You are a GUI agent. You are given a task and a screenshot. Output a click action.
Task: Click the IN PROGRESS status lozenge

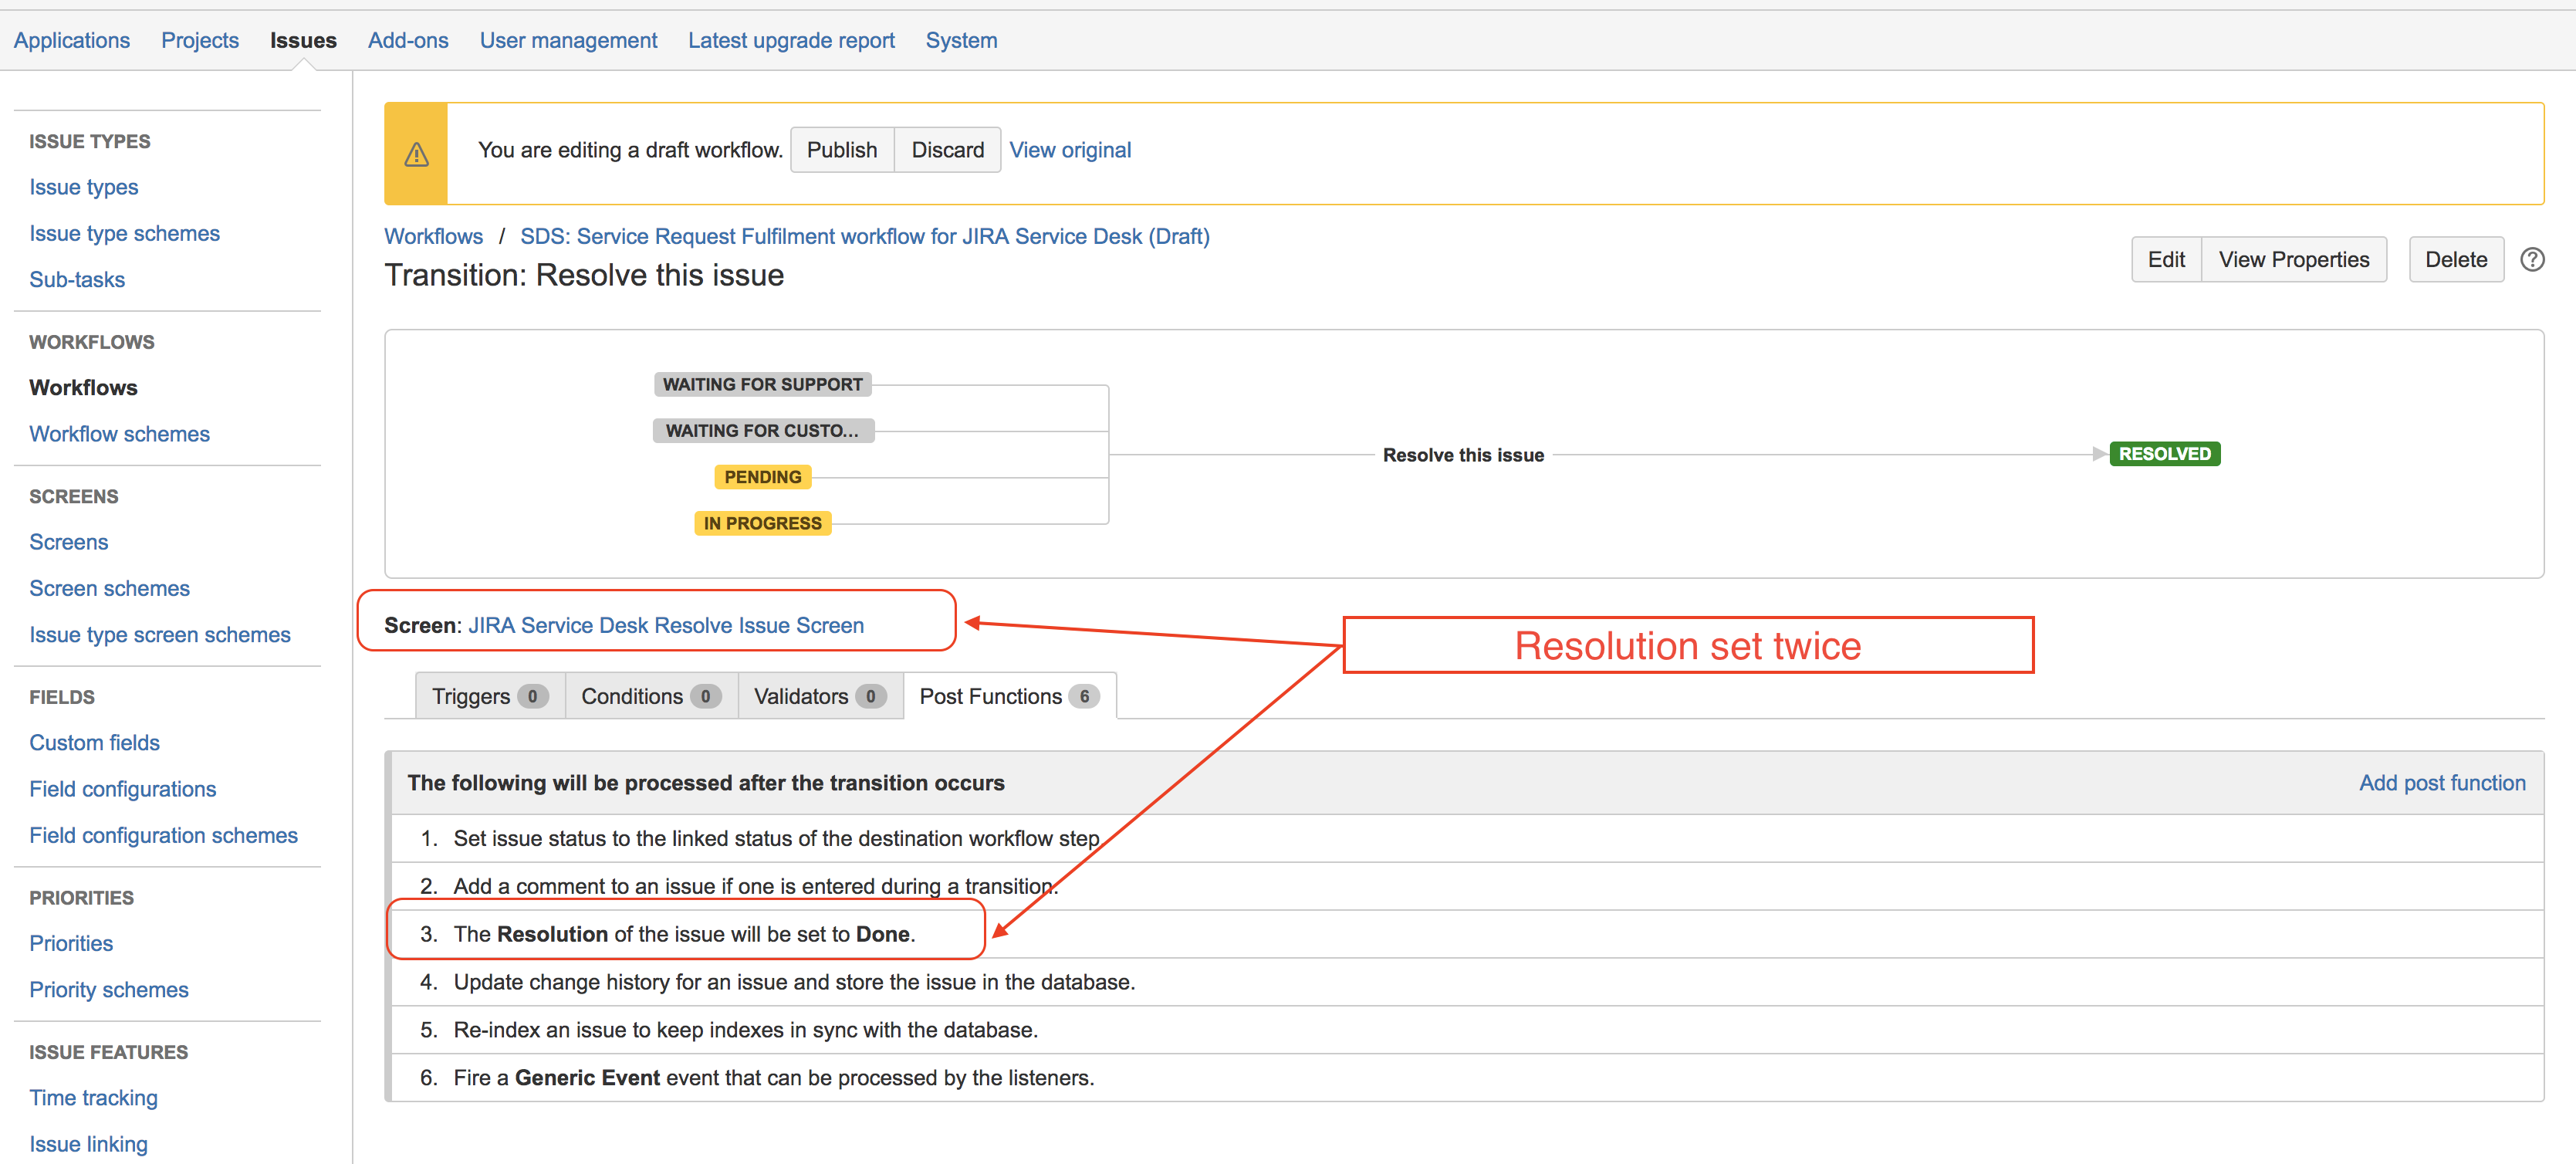pos(762,523)
